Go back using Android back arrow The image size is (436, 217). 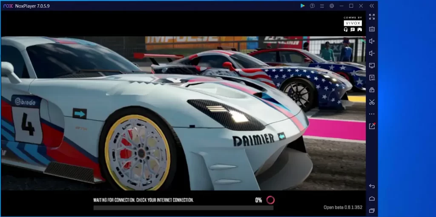pyautogui.click(x=372, y=186)
